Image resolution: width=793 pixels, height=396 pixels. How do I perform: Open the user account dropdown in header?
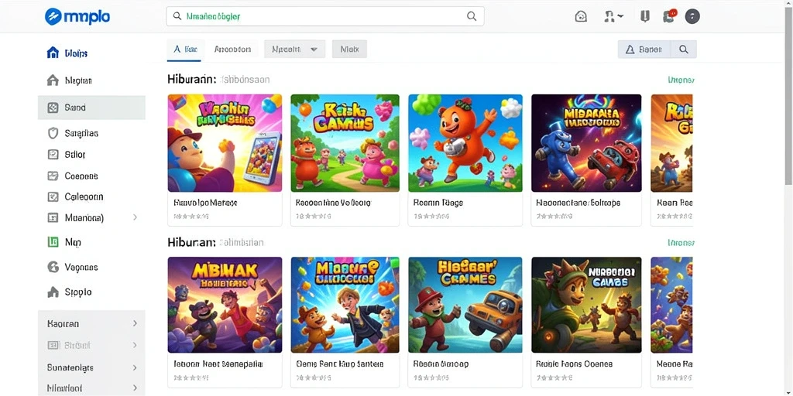tap(613, 17)
